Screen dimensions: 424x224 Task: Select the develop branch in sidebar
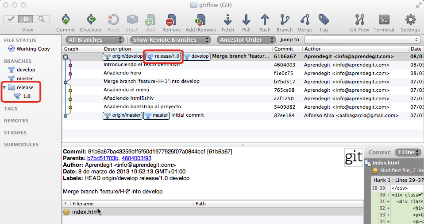pyautogui.click(x=26, y=70)
